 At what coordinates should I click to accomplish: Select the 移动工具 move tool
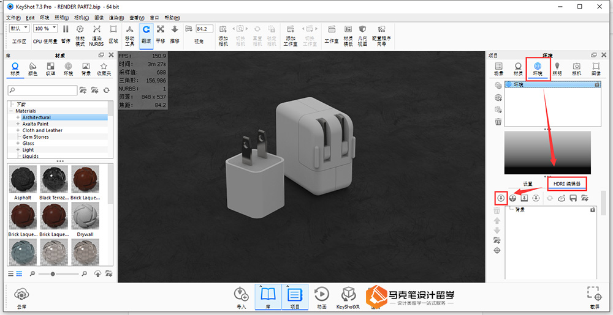click(129, 35)
